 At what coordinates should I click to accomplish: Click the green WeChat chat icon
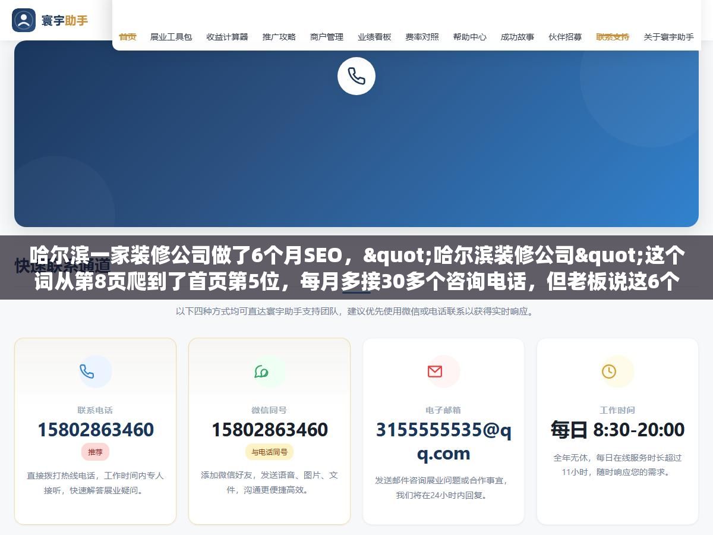point(261,372)
